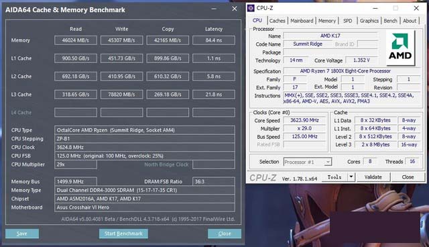Switch to the Graphics tab in CPU-Z
Viewport: 429px width, 247px height.
click(369, 21)
